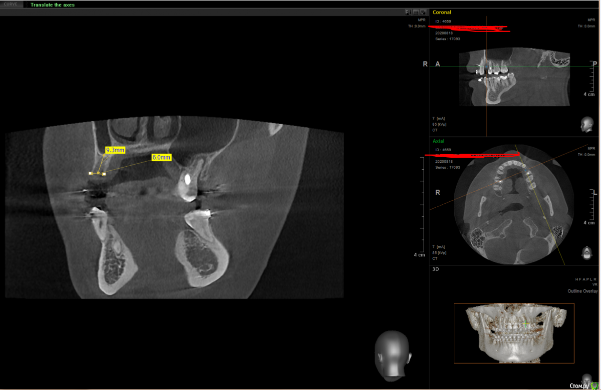Click the 3D jaw volume rendering
The width and height of the screenshot is (601, 390).
click(513, 333)
